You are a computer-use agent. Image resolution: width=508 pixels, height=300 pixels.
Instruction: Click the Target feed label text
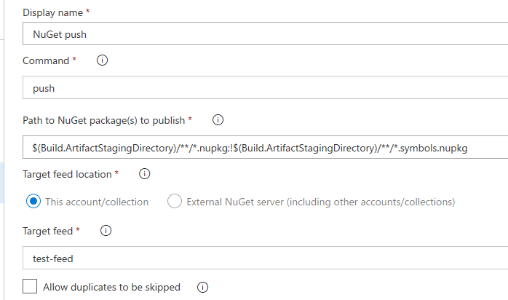coord(47,231)
